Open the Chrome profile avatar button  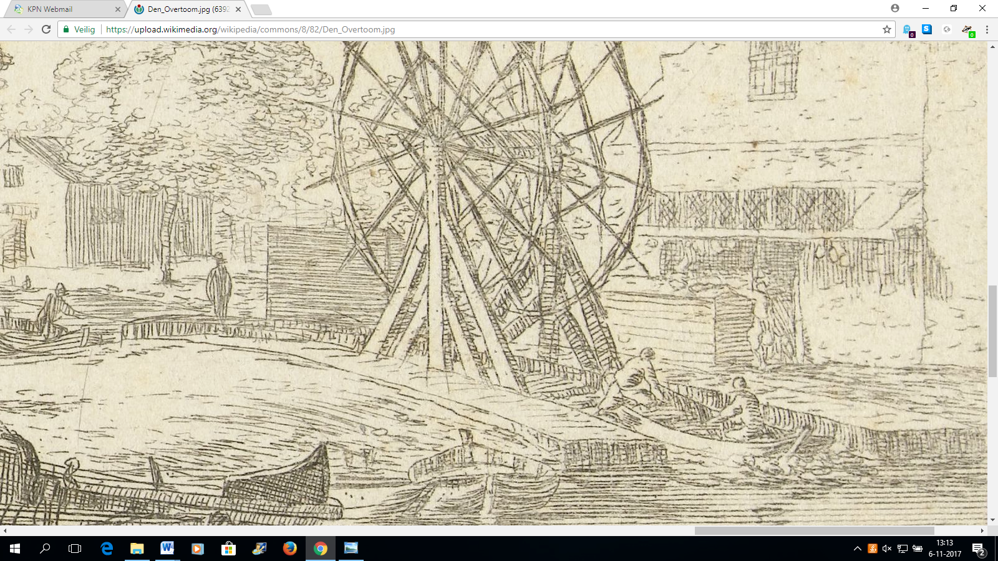pyautogui.click(x=895, y=8)
